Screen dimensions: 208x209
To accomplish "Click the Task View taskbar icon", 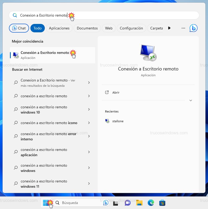I will pos(116,203).
